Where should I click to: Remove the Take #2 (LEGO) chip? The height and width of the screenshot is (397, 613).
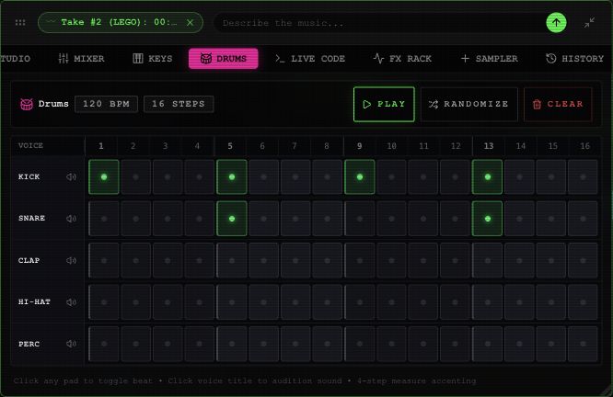[x=190, y=23]
